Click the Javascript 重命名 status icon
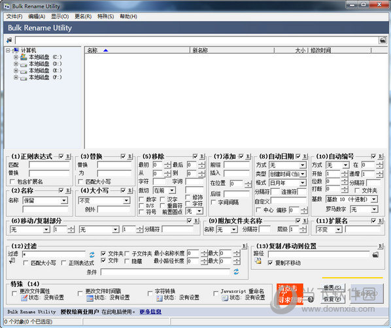Viewport: 391px width, 328px height. [x=225, y=298]
